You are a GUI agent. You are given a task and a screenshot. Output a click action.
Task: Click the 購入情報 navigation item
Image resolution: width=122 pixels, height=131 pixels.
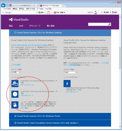[51, 26]
